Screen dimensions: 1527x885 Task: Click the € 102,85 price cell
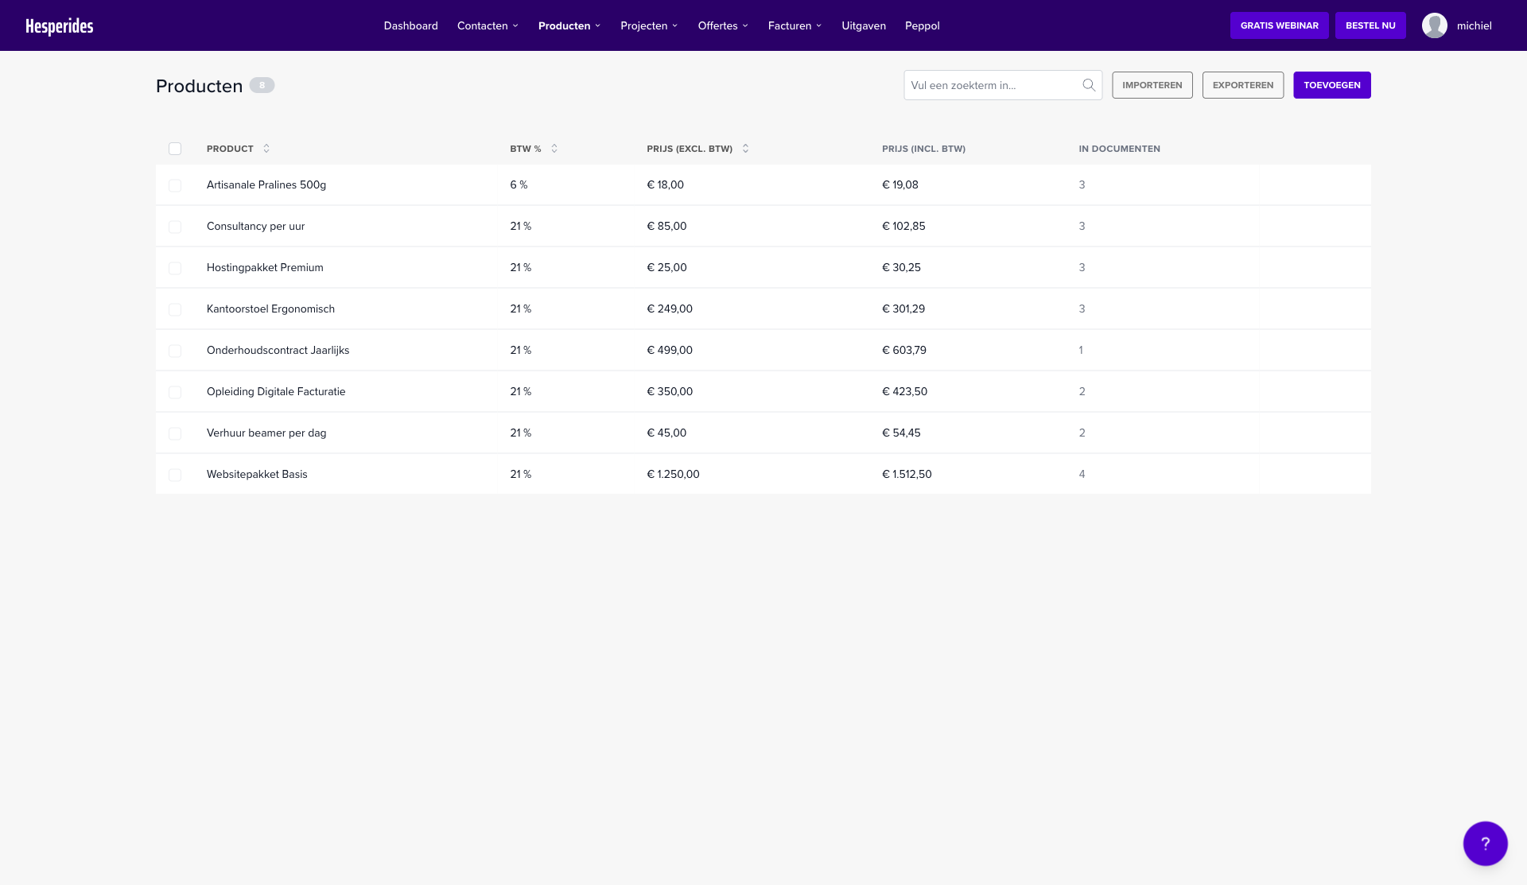click(x=903, y=226)
